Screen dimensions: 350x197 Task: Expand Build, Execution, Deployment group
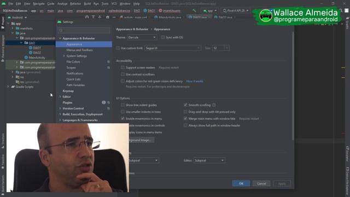(60, 114)
